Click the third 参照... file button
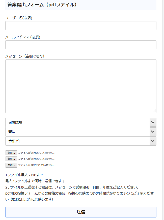 click(11, 165)
